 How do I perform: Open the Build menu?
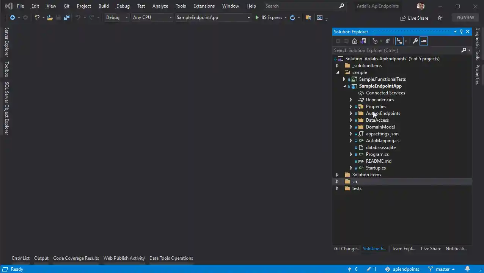[x=104, y=6]
